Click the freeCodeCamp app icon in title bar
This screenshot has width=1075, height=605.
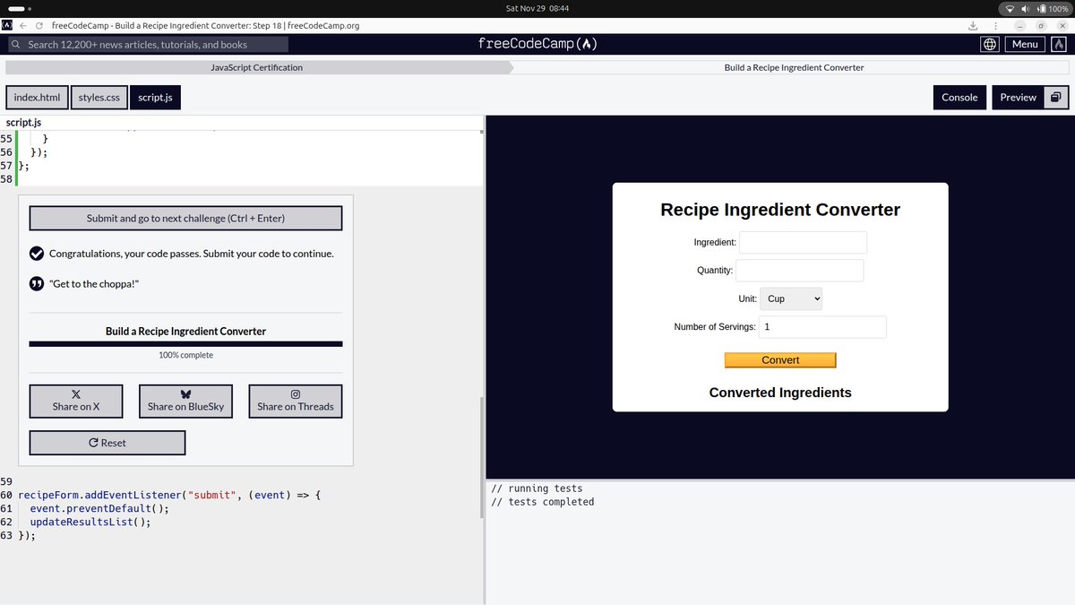pyautogui.click(x=7, y=25)
